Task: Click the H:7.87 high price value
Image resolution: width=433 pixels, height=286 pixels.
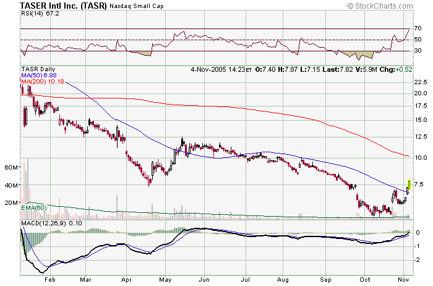Action: click(288, 69)
